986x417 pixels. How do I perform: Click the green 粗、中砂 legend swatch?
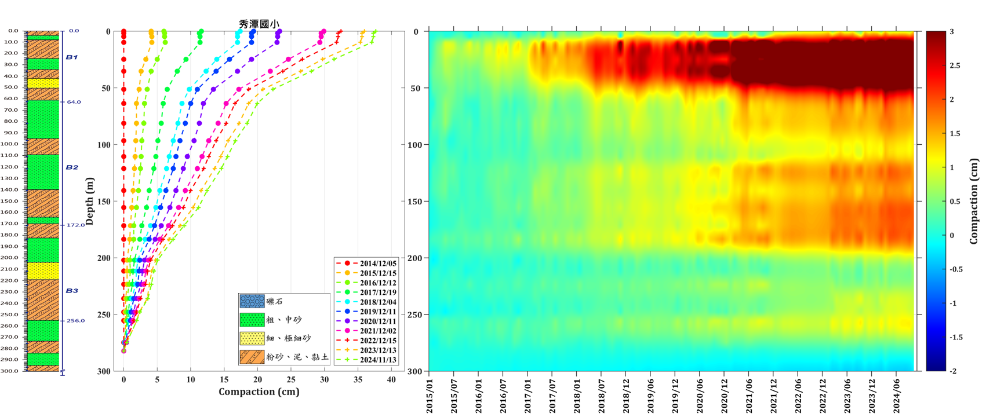click(x=252, y=320)
